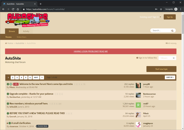Open page 43+ of New members topic
This screenshot has height=130, width=184.
60,104
